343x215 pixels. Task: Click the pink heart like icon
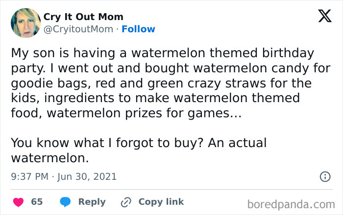click(18, 202)
